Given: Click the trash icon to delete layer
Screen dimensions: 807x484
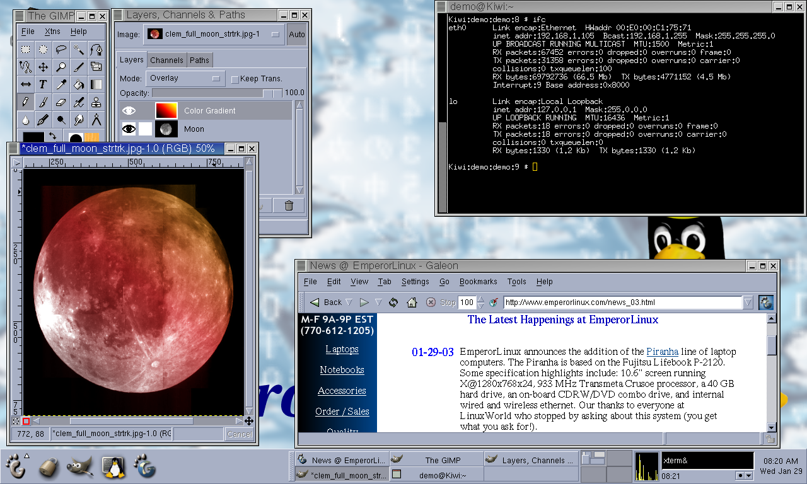Looking at the screenshot, I should [289, 205].
